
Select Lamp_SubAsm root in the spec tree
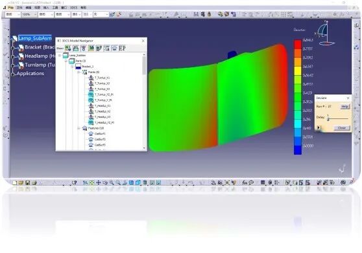(x=35, y=38)
